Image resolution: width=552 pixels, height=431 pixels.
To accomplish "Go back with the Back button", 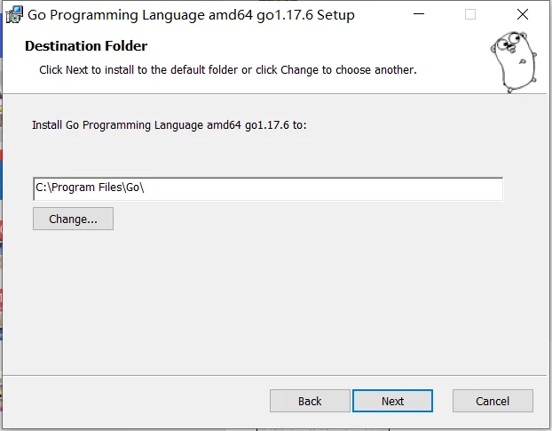I will point(310,401).
